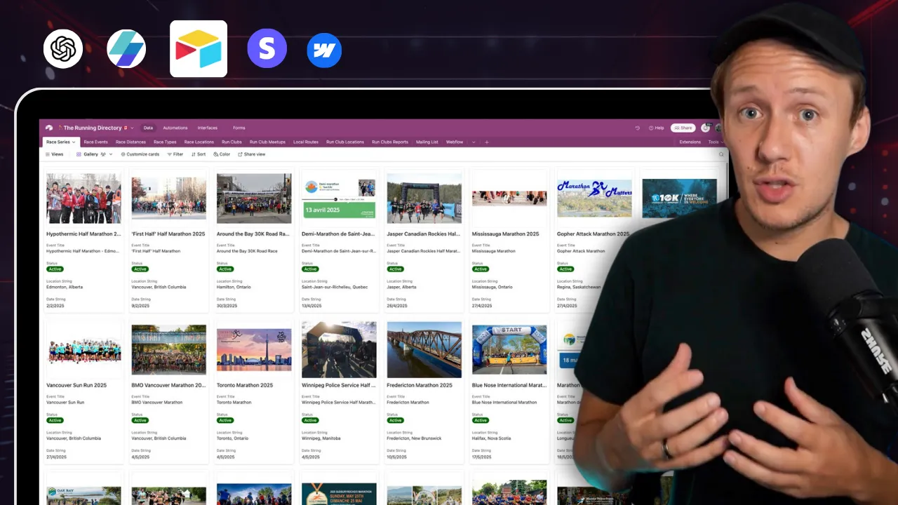Click the white Share button
The image size is (898, 505).
(683, 128)
